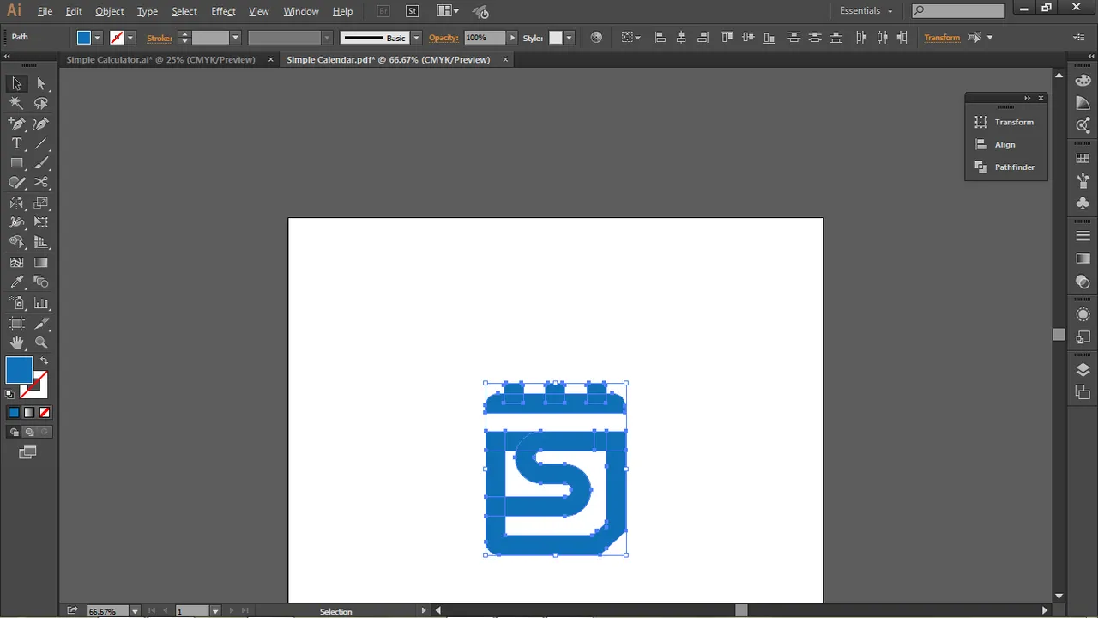
Task: Choose the Line Segment tool
Action: [41, 143]
